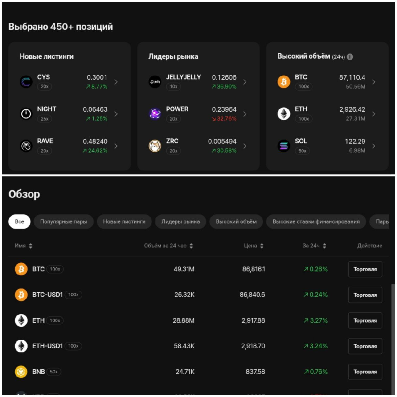This screenshot has width=397, height=397.
Task: Sort table by Имя column arrows
Action: point(30,246)
